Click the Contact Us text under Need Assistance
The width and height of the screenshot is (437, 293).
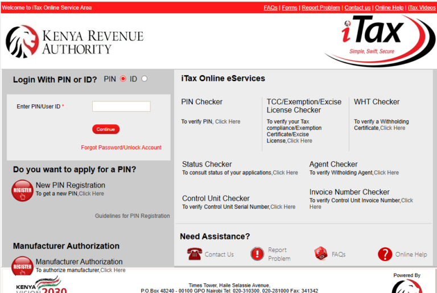(219, 254)
